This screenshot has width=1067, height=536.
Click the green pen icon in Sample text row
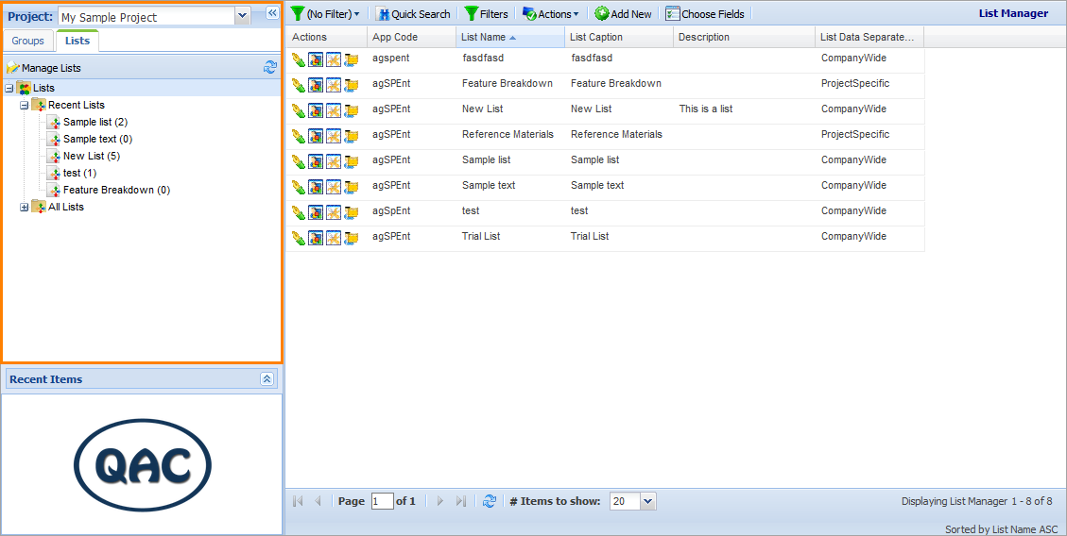[298, 187]
